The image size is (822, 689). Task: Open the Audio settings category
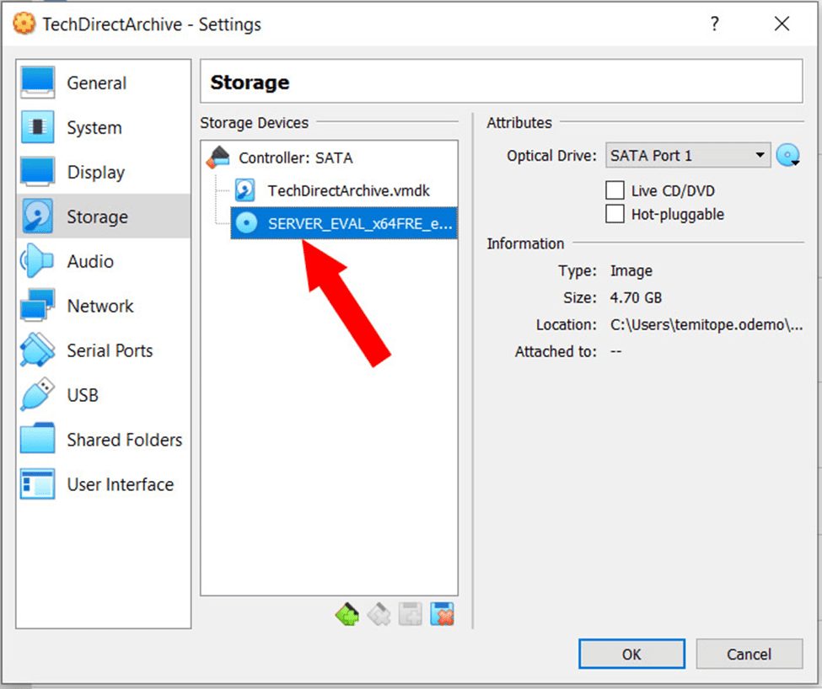click(103, 261)
